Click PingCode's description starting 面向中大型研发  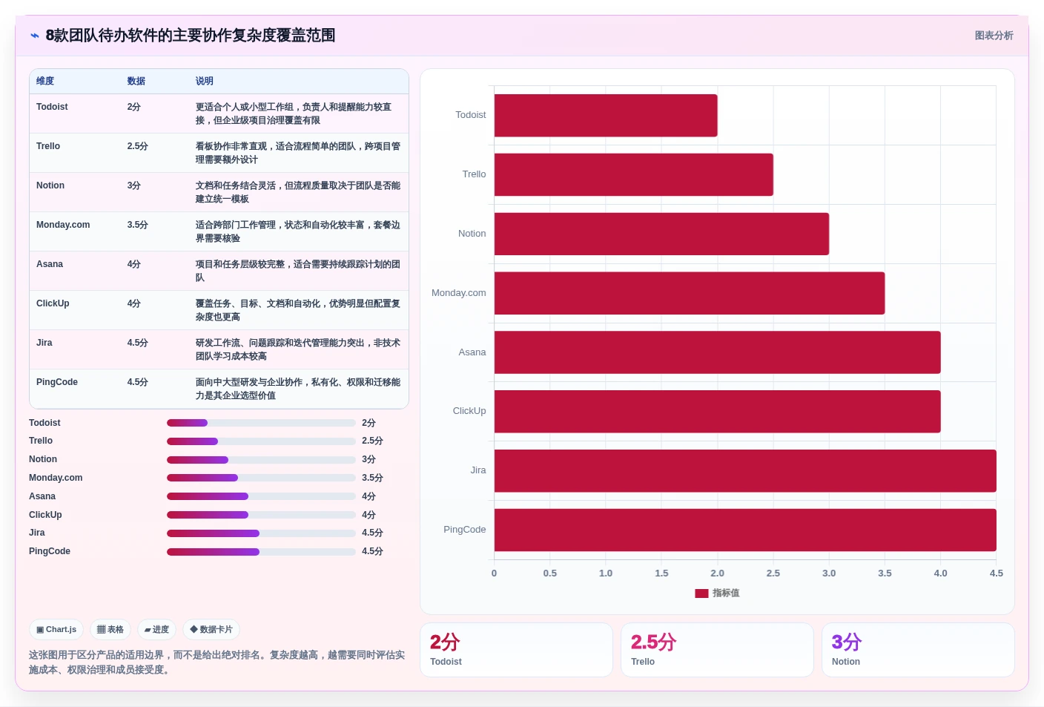click(x=298, y=389)
